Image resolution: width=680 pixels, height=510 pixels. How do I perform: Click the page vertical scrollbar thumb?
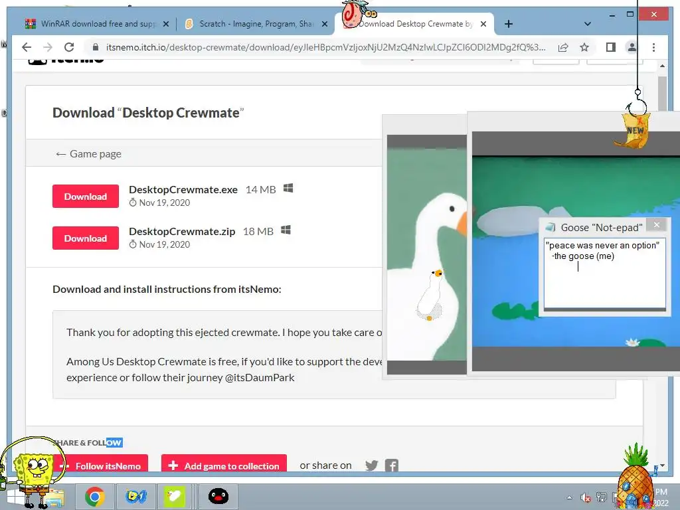[x=662, y=93]
